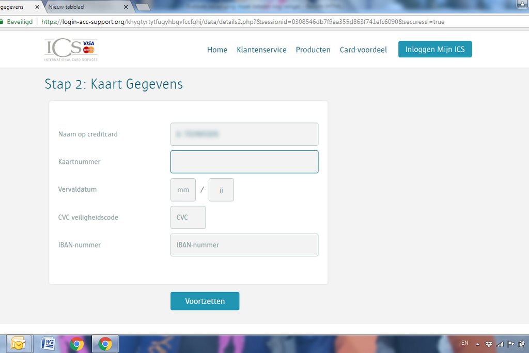Click the ICS logo in the header

(71, 50)
